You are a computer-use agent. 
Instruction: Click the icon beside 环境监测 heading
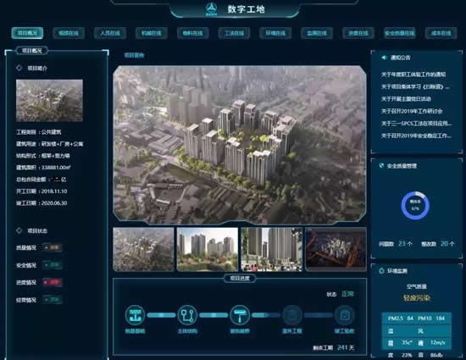[381, 270]
